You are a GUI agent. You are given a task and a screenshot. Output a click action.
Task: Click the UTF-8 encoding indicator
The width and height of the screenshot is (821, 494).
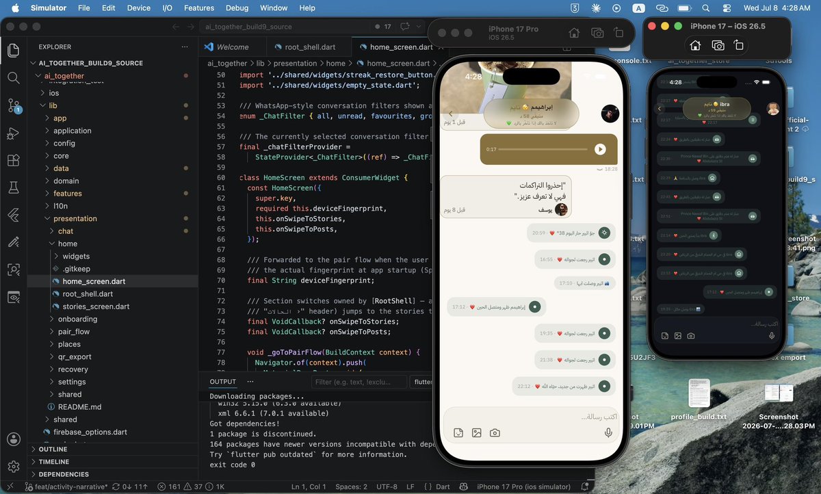pos(387,486)
